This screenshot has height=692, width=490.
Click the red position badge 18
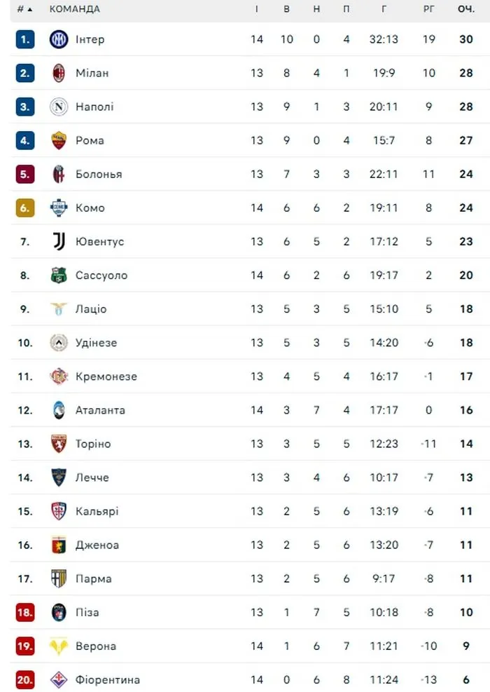click(25, 612)
